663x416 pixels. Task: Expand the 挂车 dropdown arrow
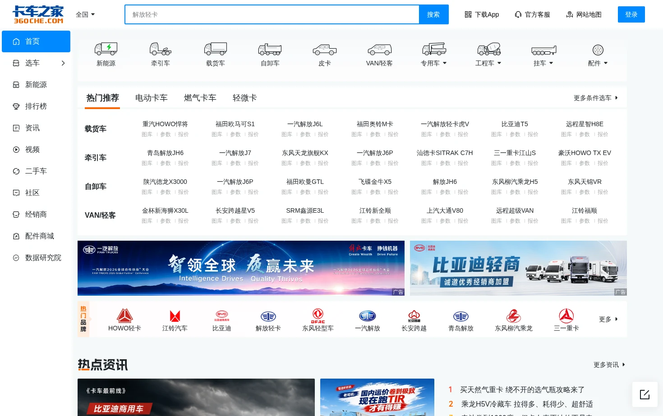tap(551, 63)
